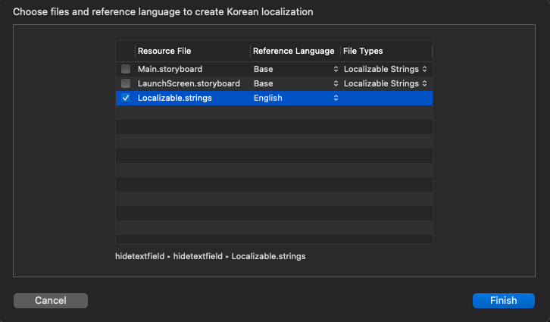This screenshot has width=550, height=322.
Task: Click the Cancel button
Action: (x=51, y=301)
